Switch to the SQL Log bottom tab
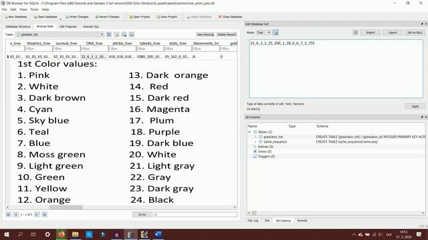The image size is (428, 240). pyautogui.click(x=253, y=221)
